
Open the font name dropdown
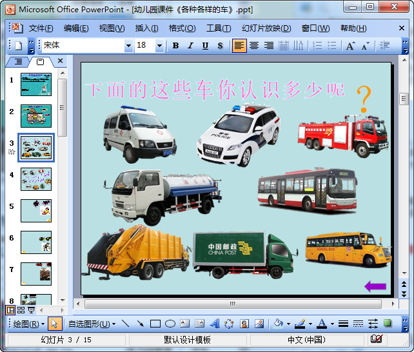pos(128,46)
